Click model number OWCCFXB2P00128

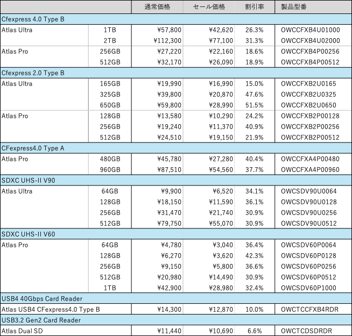click(310, 116)
